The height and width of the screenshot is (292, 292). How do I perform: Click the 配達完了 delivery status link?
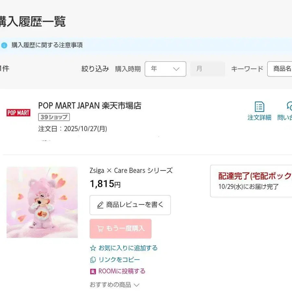(x=252, y=176)
